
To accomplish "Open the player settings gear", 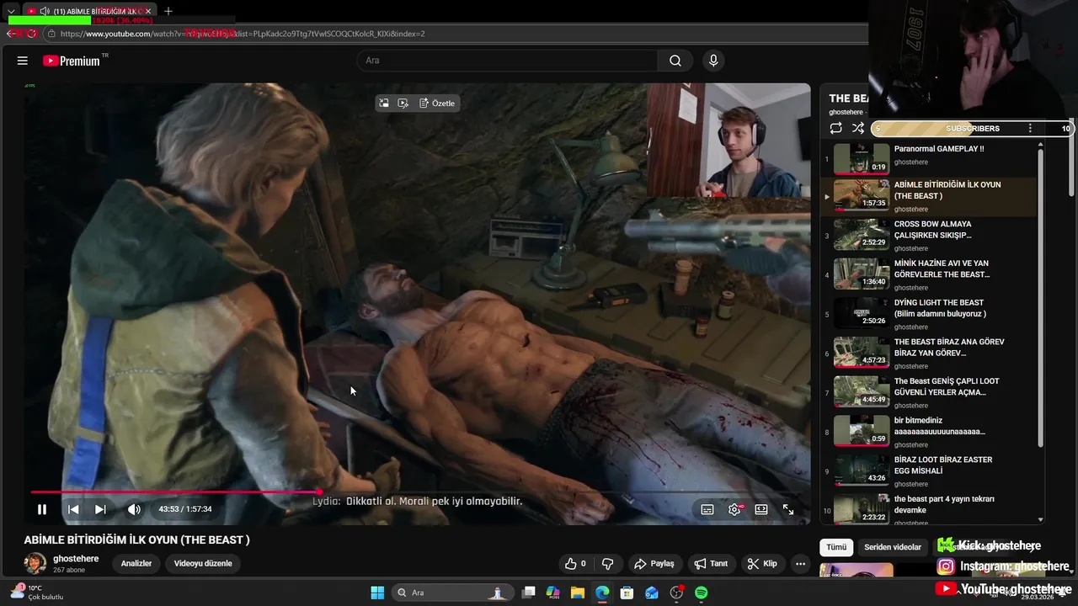I will click(x=734, y=509).
